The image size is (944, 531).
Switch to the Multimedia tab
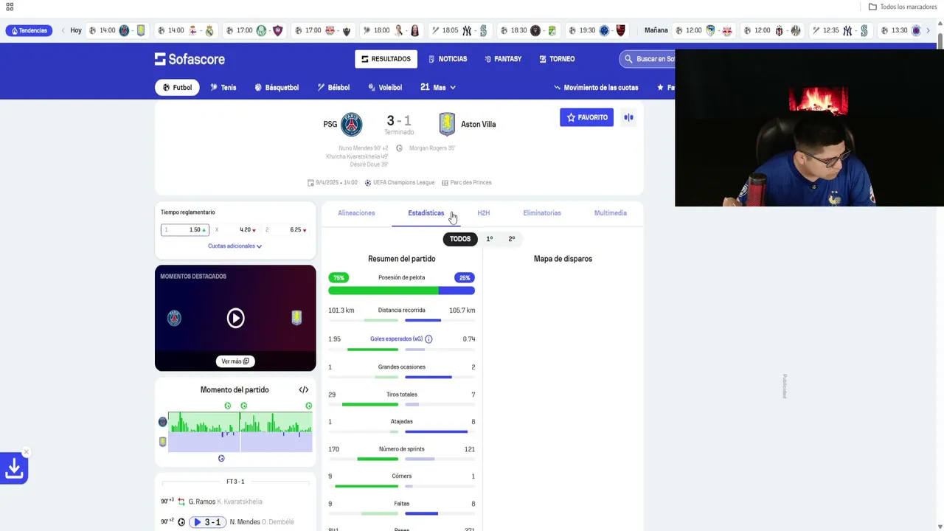tap(611, 213)
